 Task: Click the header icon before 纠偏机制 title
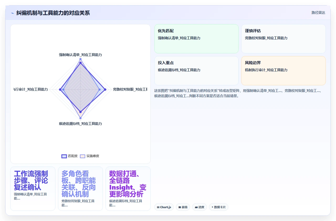[12, 13]
